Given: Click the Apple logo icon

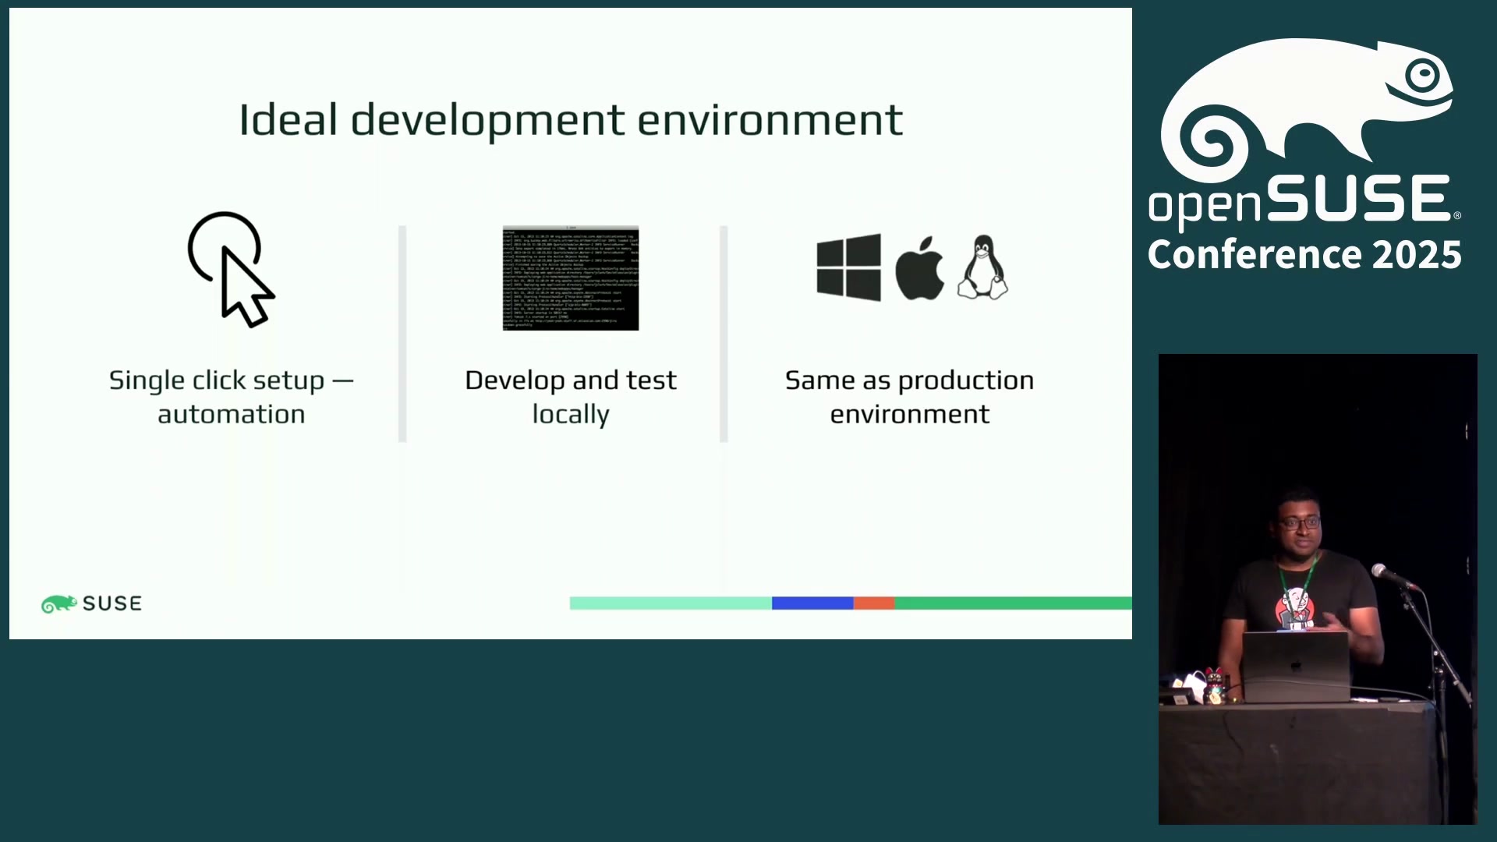Looking at the screenshot, I should click(919, 267).
